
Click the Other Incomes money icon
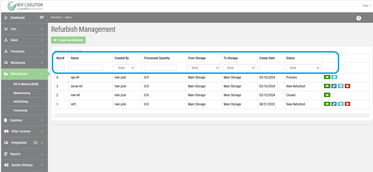point(6,131)
